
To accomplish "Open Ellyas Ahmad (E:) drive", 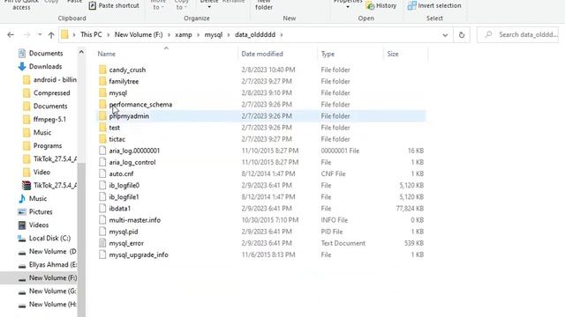I will pos(53,264).
